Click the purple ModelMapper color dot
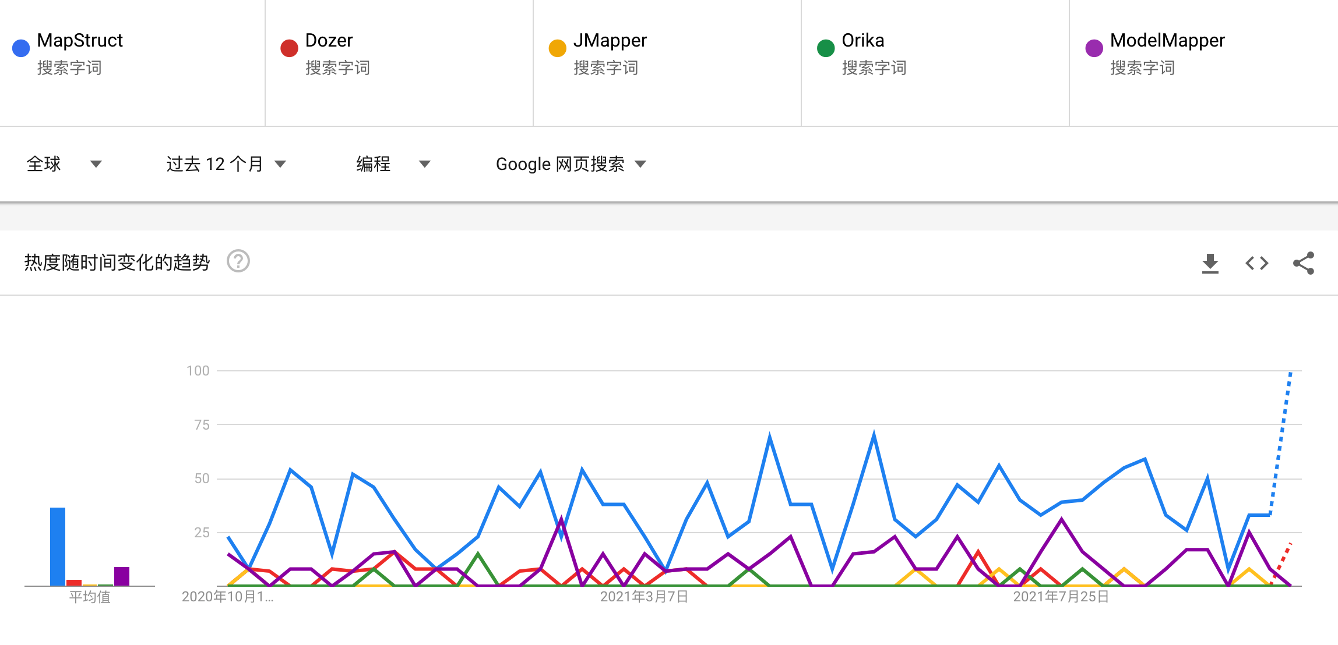1338x645 pixels. click(x=1094, y=48)
